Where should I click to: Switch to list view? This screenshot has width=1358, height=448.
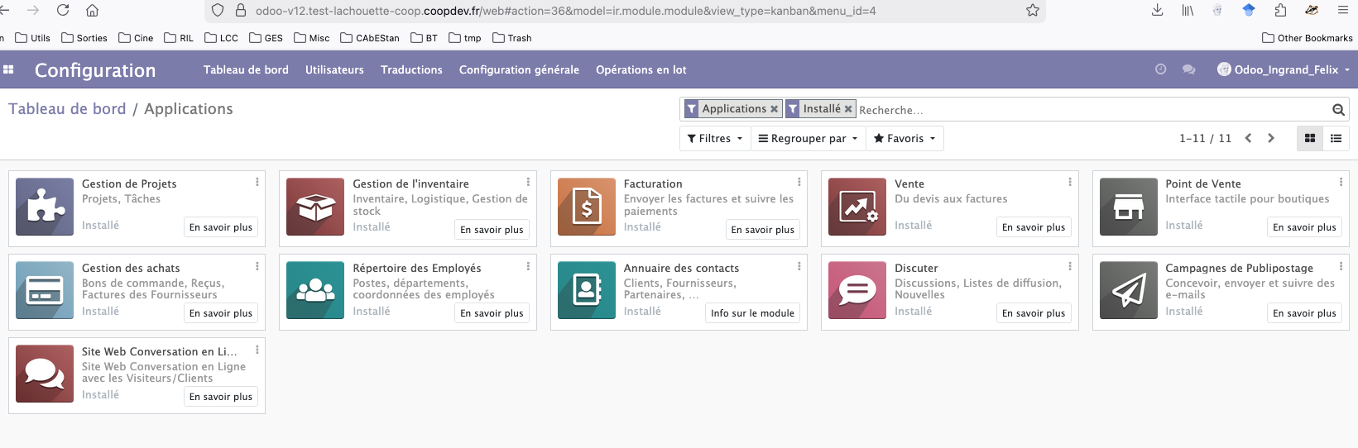pyautogui.click(x=1336, y=139)
